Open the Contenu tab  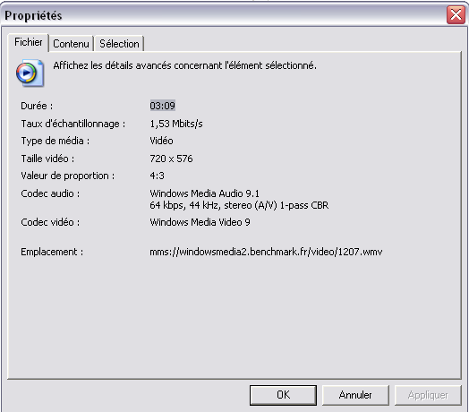coord(72,44)
